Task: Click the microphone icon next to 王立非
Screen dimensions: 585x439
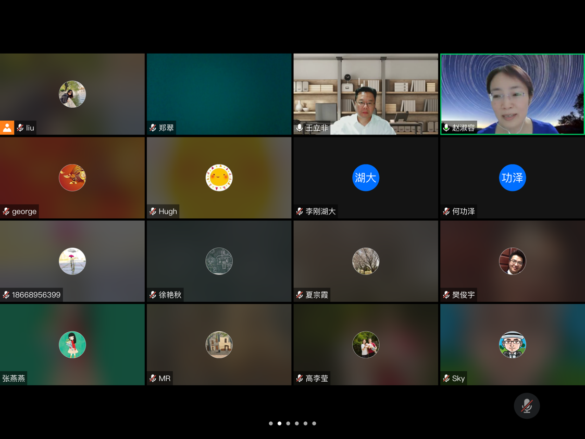Action: tap(300, 128)
